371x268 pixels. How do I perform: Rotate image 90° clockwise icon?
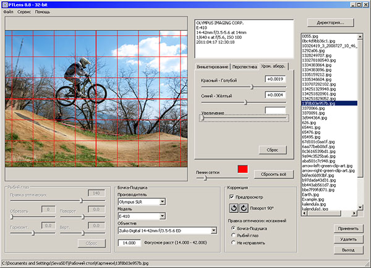click(x=244, y=209)
